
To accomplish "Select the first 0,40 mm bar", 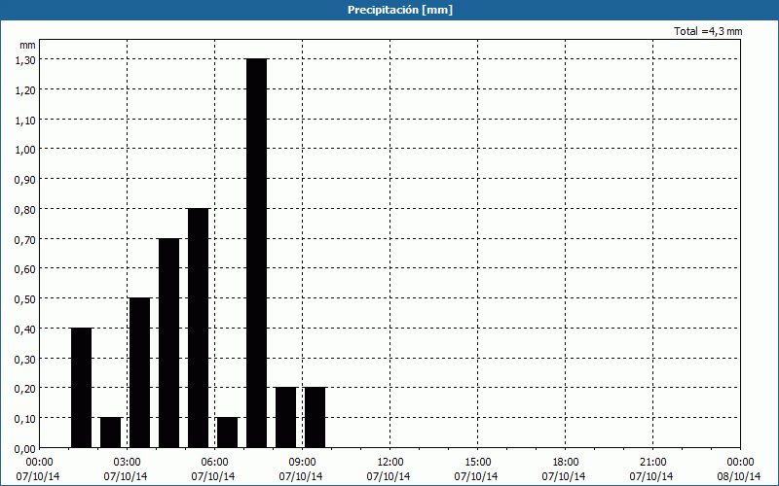I will pos(82,387).
